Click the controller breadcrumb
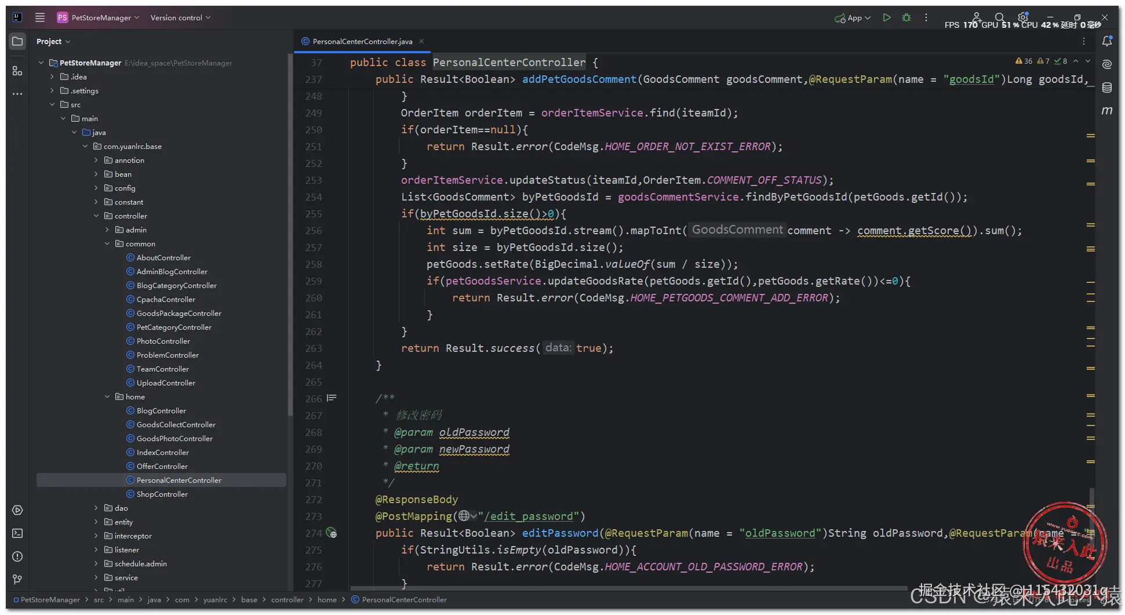Image resolution: width=1125 pixels, height=615 pixels. (287, 600)
